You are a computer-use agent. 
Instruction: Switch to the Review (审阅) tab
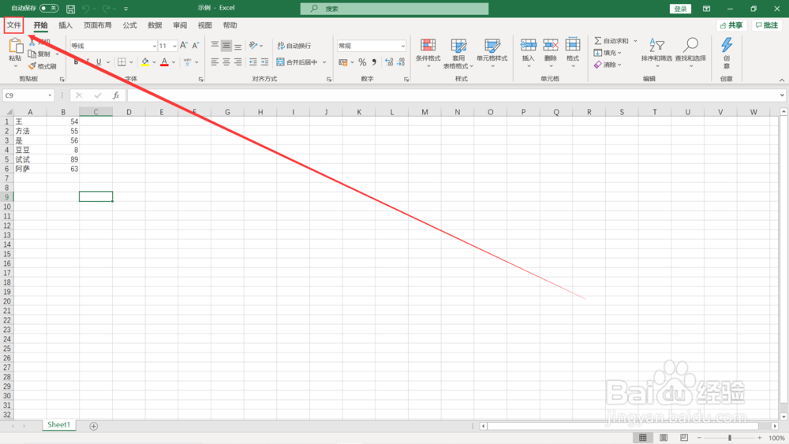coord(180,25)
